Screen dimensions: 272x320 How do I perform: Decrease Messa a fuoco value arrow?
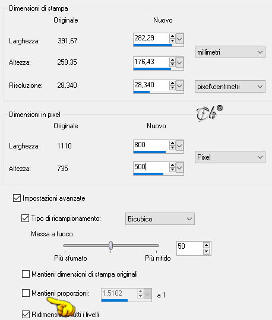pos(207,251)
